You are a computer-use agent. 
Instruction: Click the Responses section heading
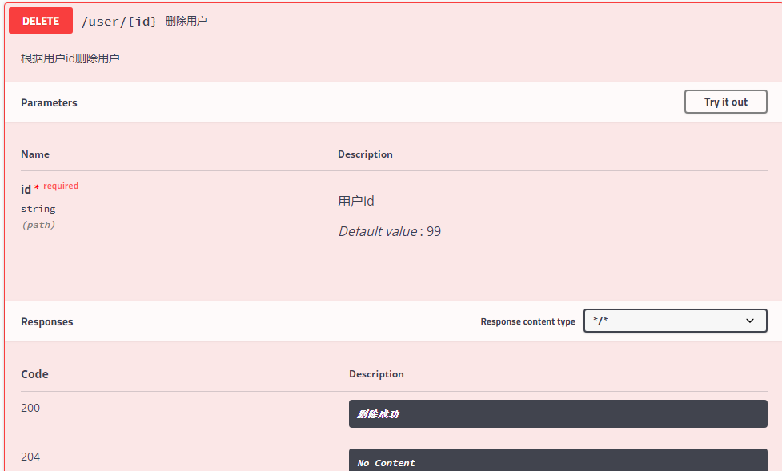(47, 322)
